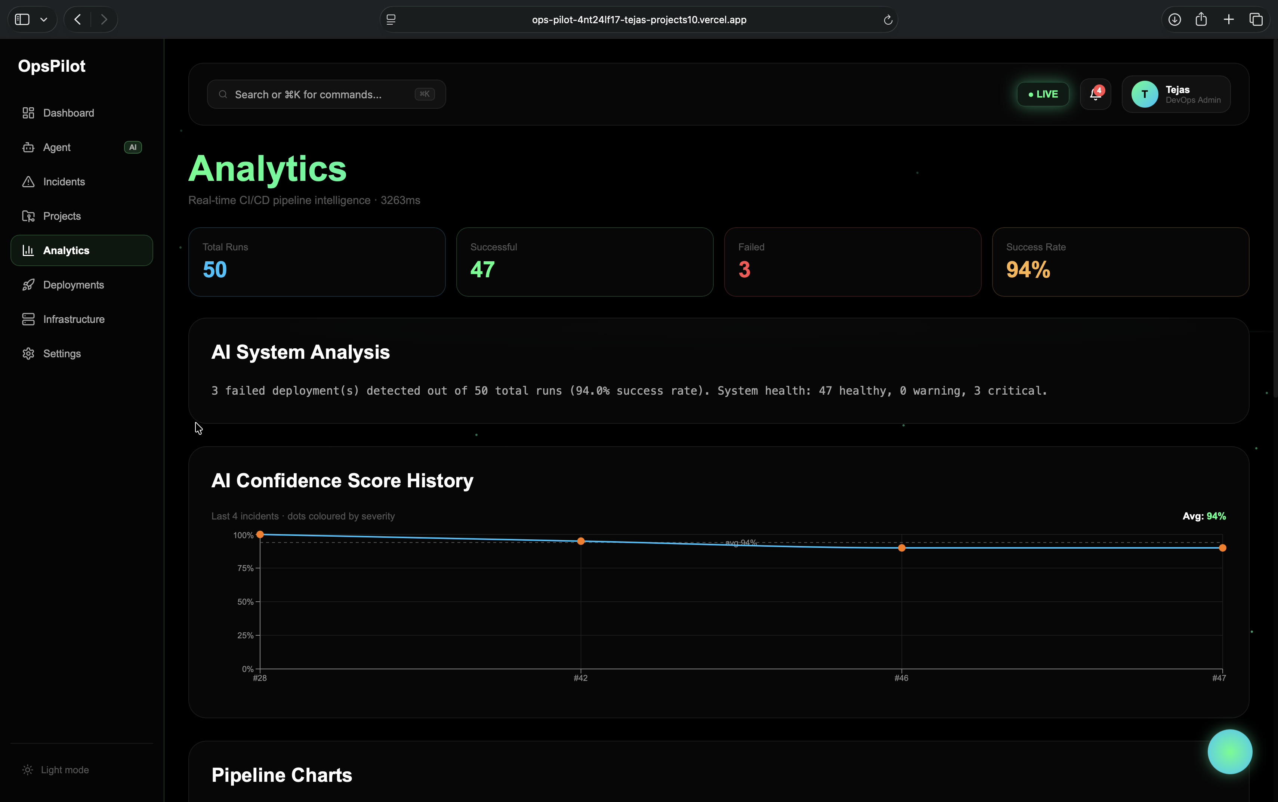The height and width of the screenshot is (802, 1278).
Task: Open the Tejas DevOps Admin profile menu
Action: coord(1176,95)
